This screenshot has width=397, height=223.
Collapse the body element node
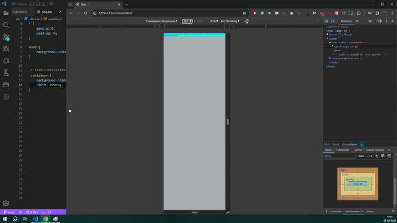coord(328,38)
